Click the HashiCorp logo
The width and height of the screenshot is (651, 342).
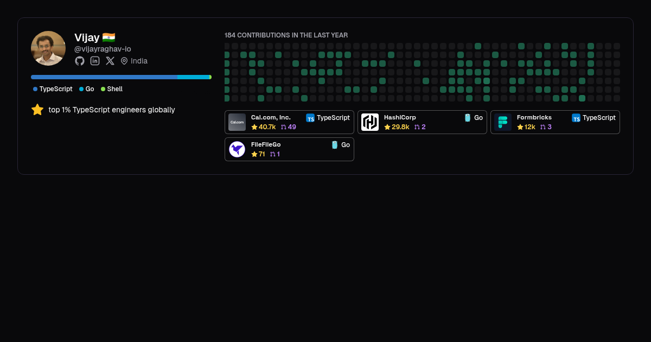[x=370, y=122]
